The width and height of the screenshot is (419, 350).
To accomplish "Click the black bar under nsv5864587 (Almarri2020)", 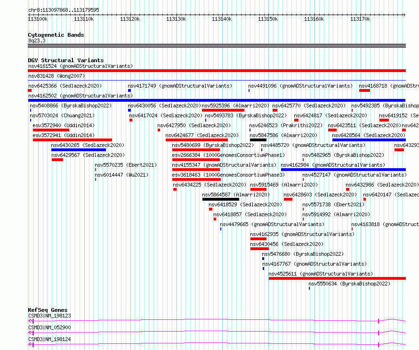I will (221, 199).
